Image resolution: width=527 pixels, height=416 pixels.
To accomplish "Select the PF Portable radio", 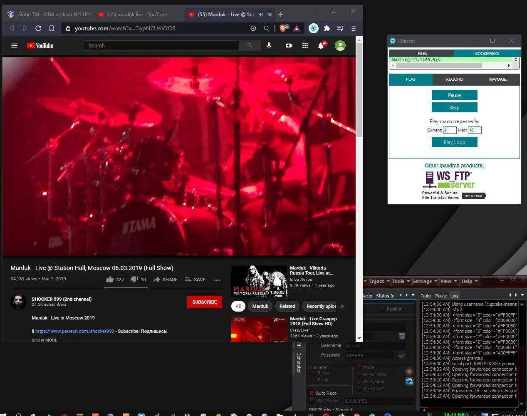I will [x=359, y=374].
